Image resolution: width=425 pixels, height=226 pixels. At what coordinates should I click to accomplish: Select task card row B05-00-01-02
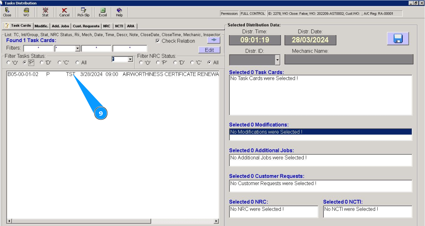(113, 74)
